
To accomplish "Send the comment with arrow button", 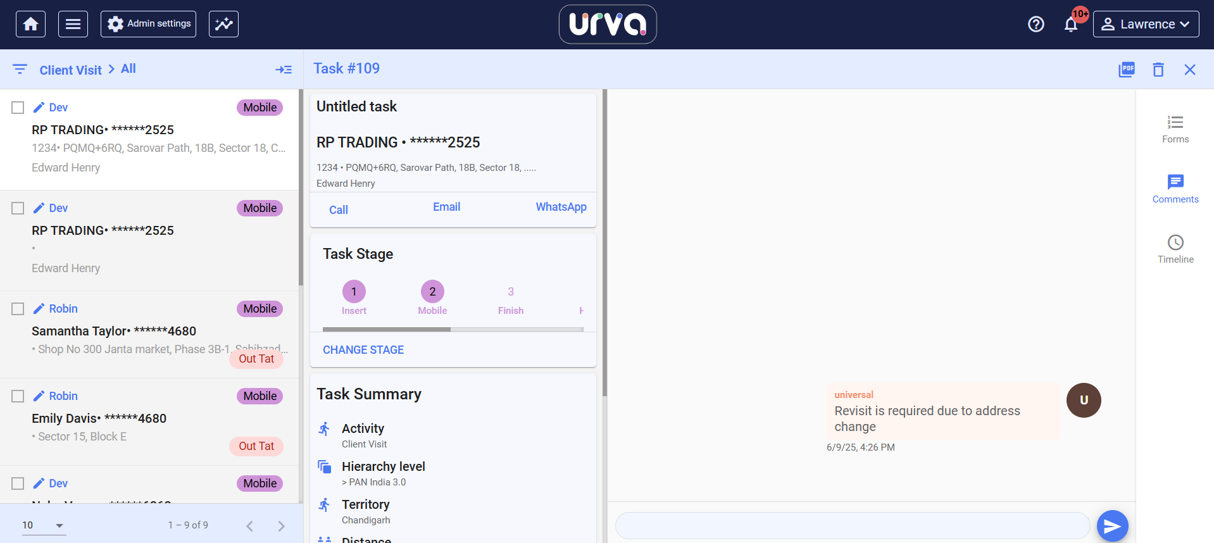I will (1111, 526).
